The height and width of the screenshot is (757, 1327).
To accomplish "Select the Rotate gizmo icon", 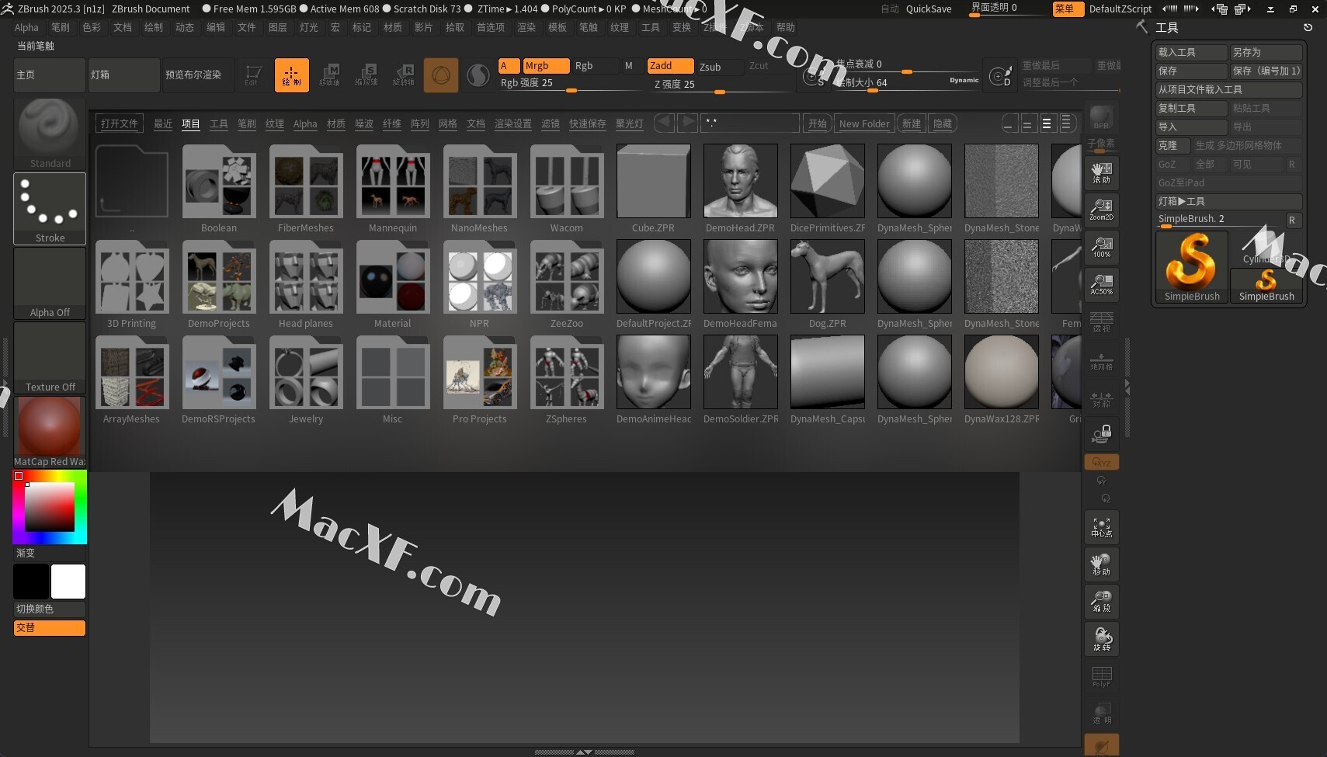I will pos(404,75).
